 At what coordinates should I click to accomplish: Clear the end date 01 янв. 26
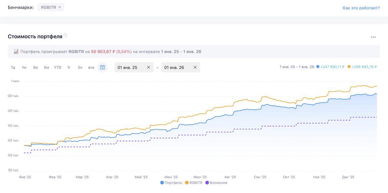[x=195, y=67]
